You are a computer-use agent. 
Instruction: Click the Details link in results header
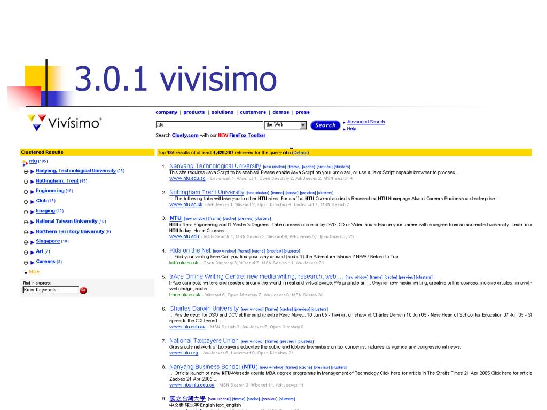(300, 152)
